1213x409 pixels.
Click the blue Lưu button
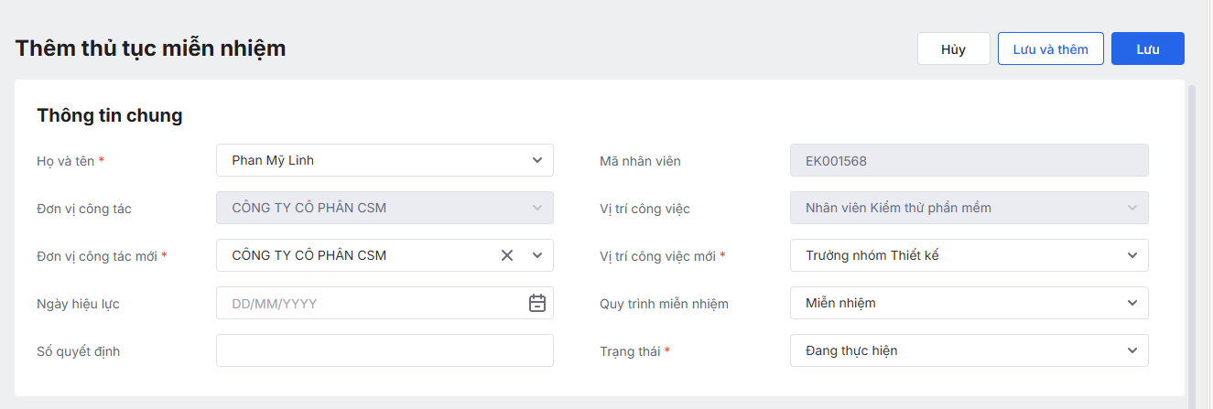[x=1147, y=49]
